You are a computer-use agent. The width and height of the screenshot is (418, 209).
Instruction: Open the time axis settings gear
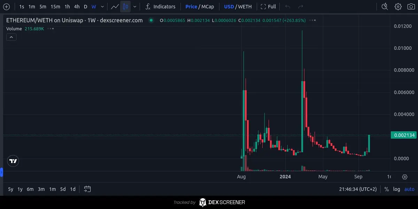coord(405,177)
